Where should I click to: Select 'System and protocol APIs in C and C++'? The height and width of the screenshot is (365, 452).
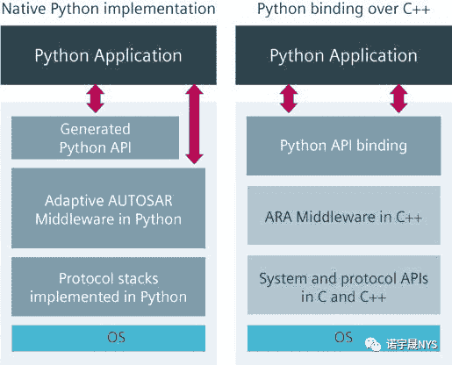point(344,285)
